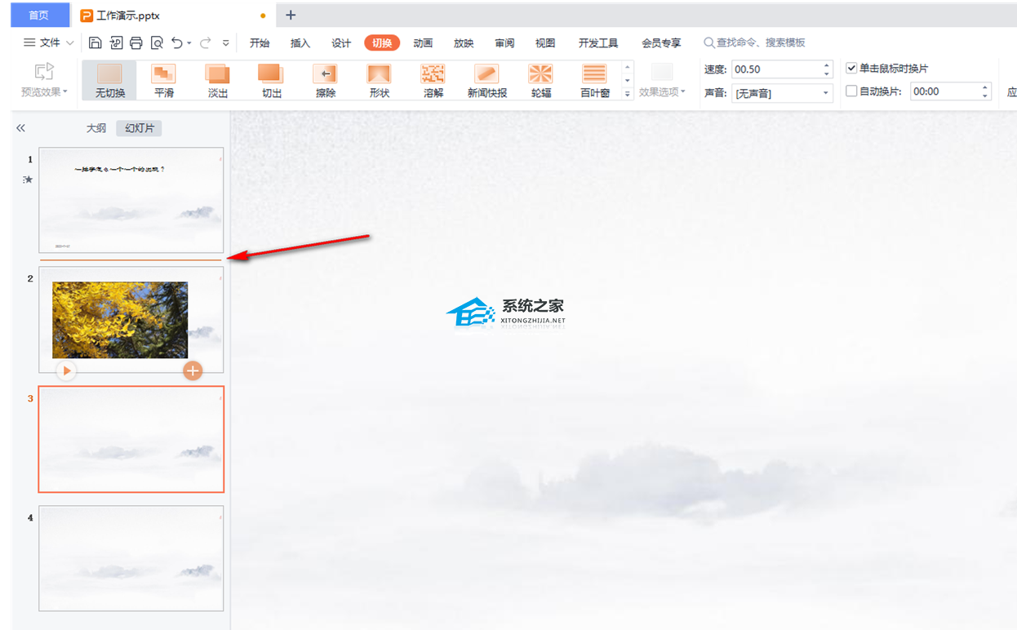Open print preview icon
1017x630 pixels.
click(x=157, y=42)
